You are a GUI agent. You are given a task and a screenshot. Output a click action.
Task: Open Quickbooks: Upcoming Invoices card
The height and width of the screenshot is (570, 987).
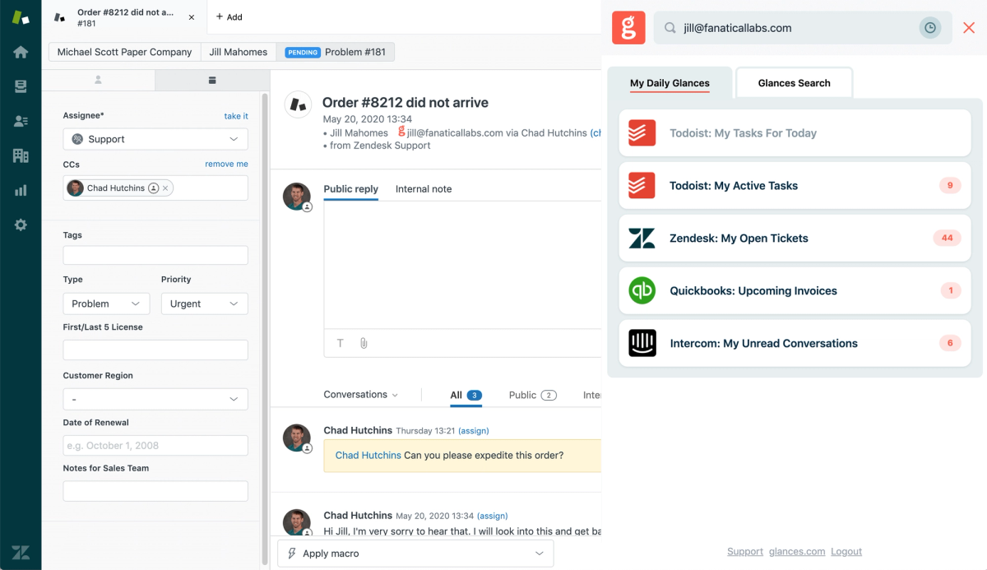pos(795,290)
